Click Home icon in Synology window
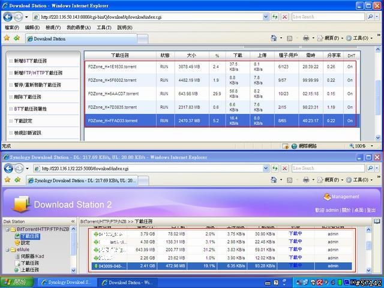The height and width of the screenshot is (288, 384). click(x=274, y=180)
